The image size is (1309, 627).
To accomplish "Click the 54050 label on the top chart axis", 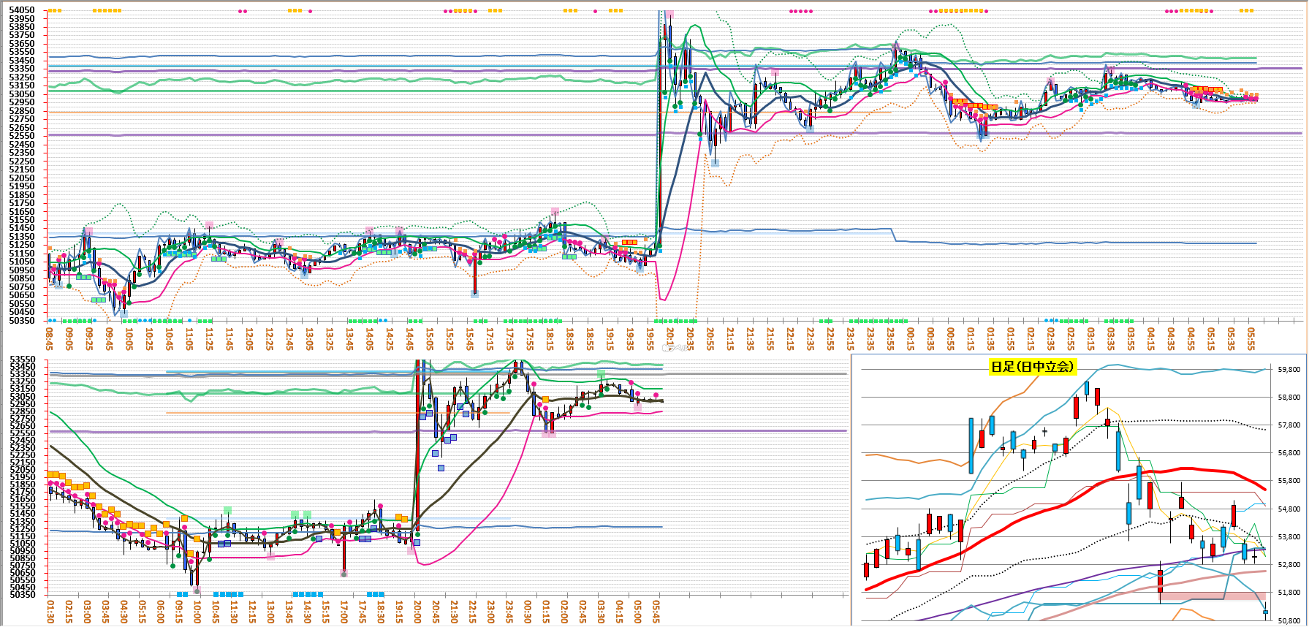I will pos(22,10).
